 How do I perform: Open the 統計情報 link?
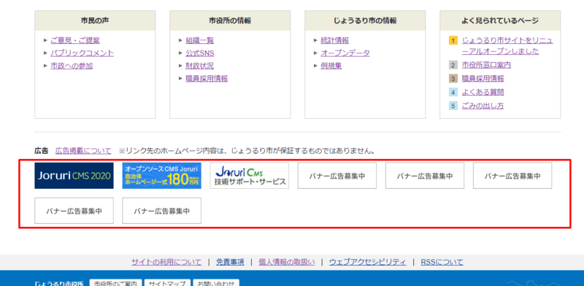[x=335, y=40]
